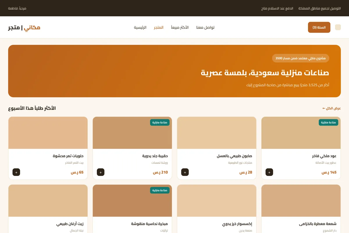Click price 145 ر.س

pos(329,172)
